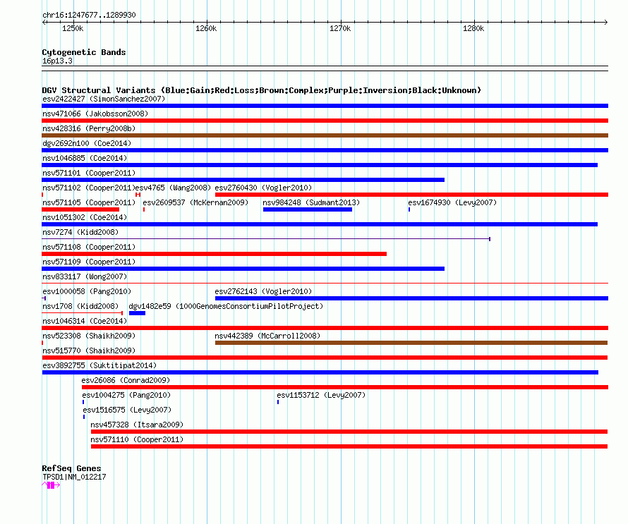
Task: Click the nsv571108 (Cooper2011) label
Action: coord(89,247)
